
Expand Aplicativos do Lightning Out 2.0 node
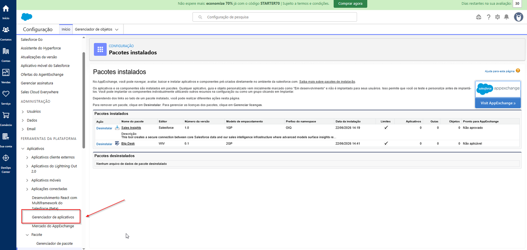27,166
